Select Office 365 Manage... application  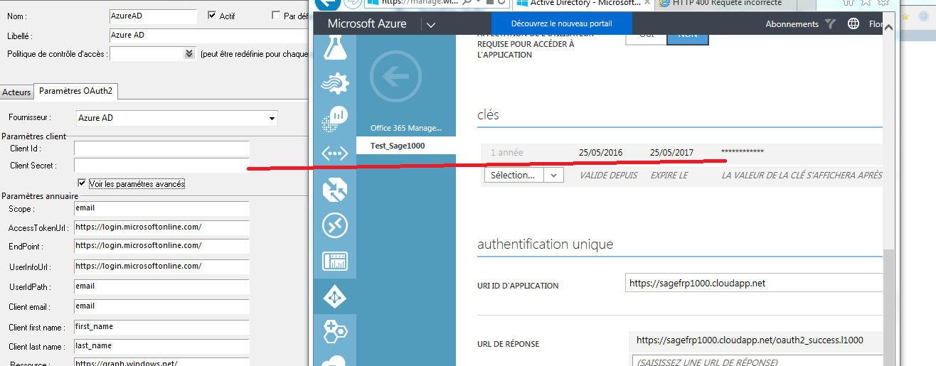pyautogui.click(x=405, y=129)
